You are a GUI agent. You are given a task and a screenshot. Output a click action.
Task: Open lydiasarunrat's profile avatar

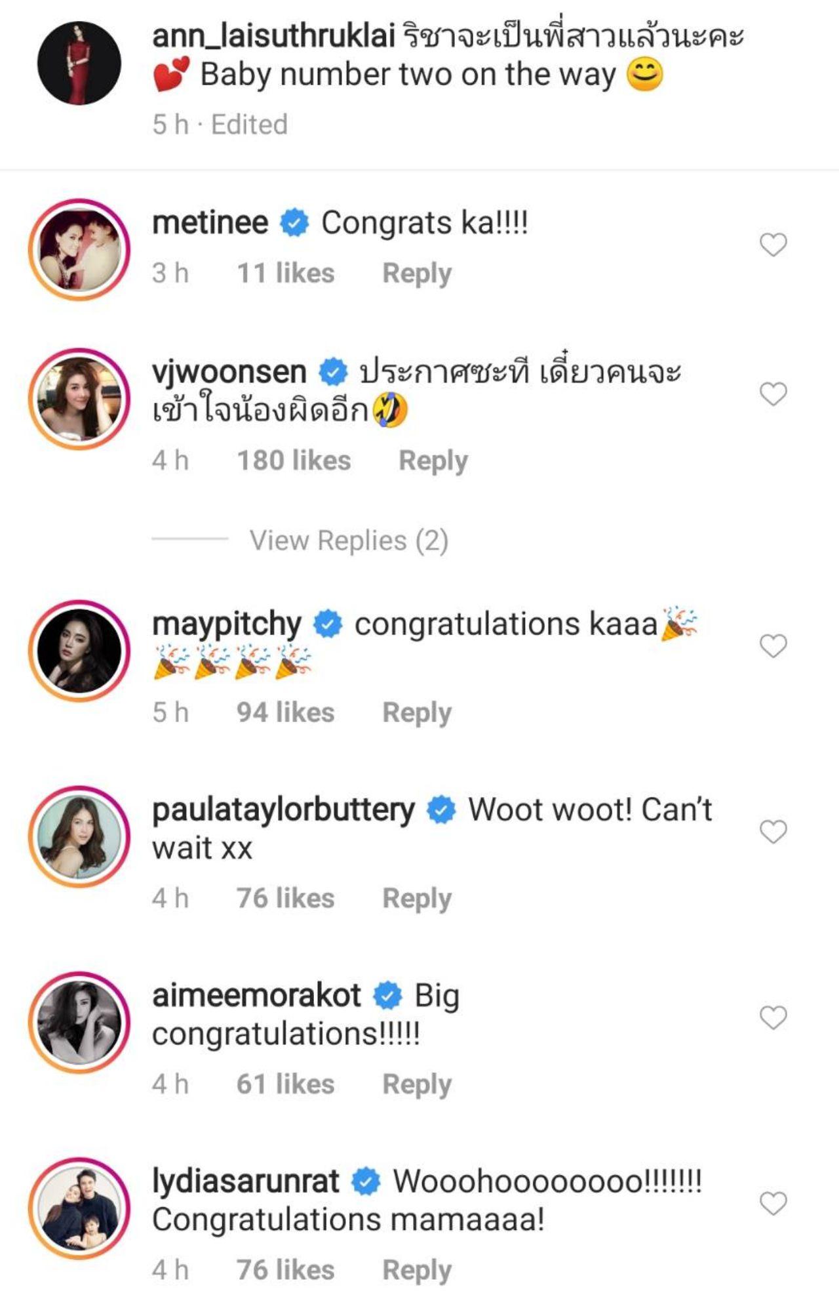(x=79, y=1208)
